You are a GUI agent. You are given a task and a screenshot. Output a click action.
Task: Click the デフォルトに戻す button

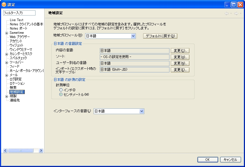[160, 36]
